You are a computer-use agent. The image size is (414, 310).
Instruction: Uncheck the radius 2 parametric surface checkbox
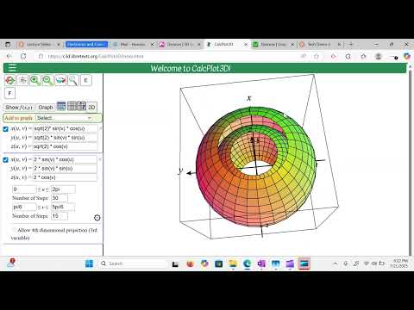tap(5, 160)
